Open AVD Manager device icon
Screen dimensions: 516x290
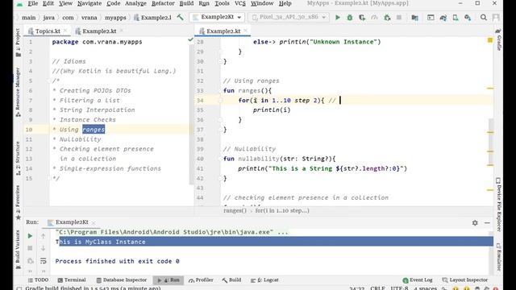[456, 18]
